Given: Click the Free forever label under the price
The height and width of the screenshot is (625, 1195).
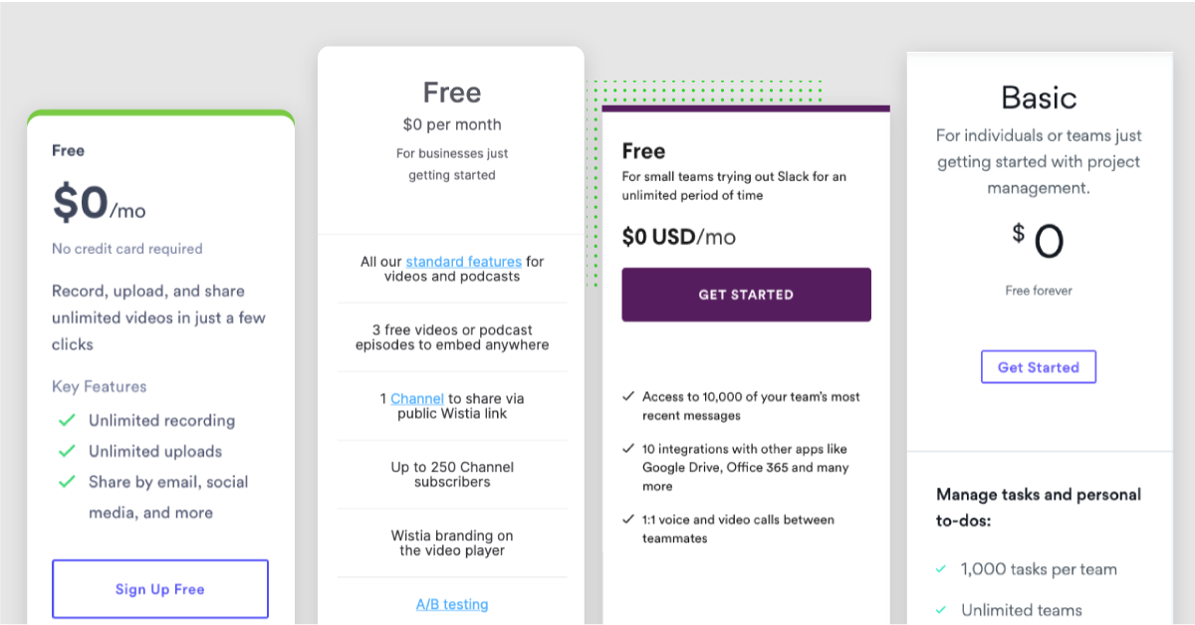Looking at the screenshot, I should click(1038, 290).
